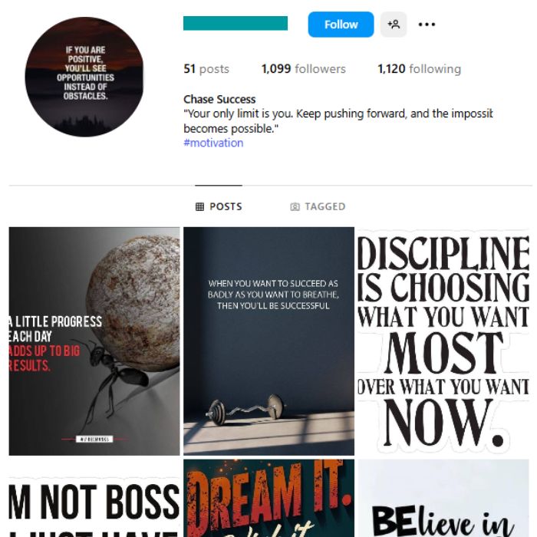Click the Tagged person-frame icon
The width and height of the screenshot is (537, 537).
(295, 206)
